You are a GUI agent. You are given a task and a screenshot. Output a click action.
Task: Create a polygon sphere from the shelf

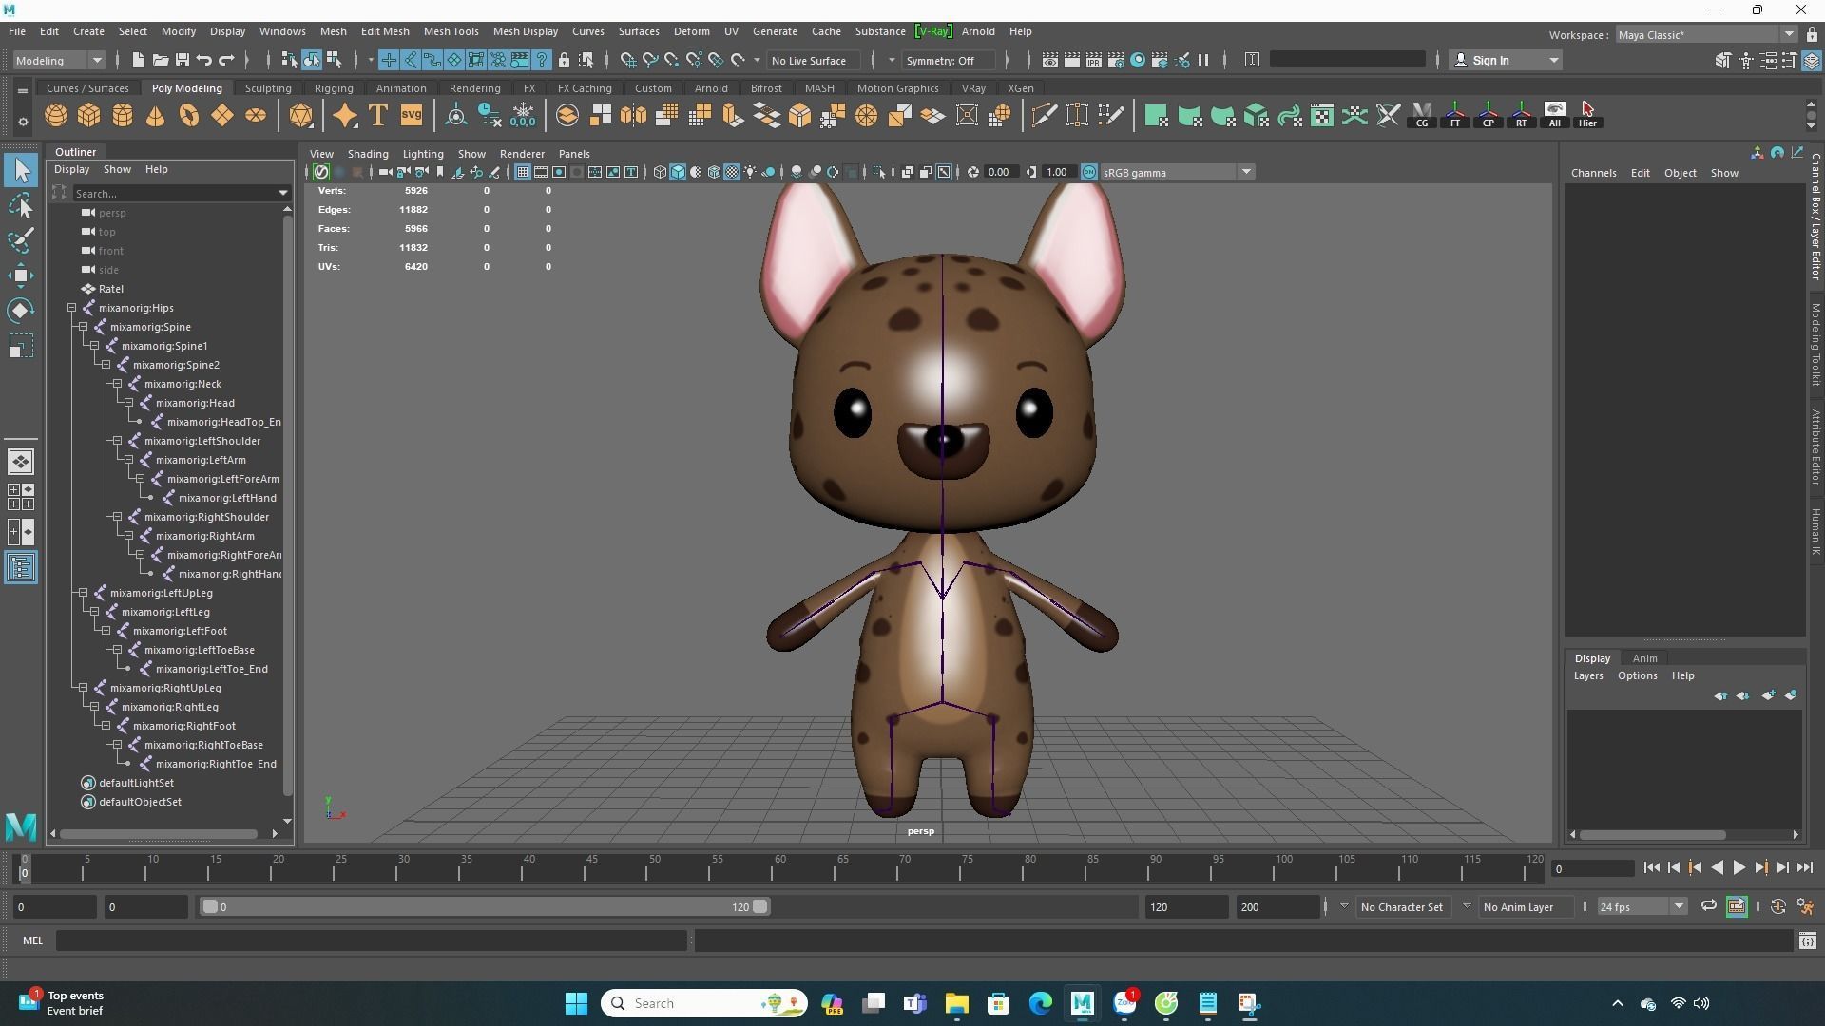point(56,116)
